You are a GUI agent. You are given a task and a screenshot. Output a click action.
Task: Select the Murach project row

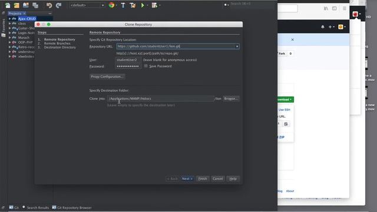click(x=24, y=38)
